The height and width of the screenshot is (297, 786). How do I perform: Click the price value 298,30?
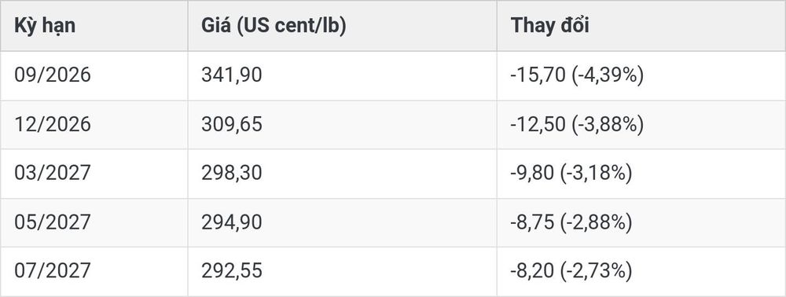pos(232,173)
